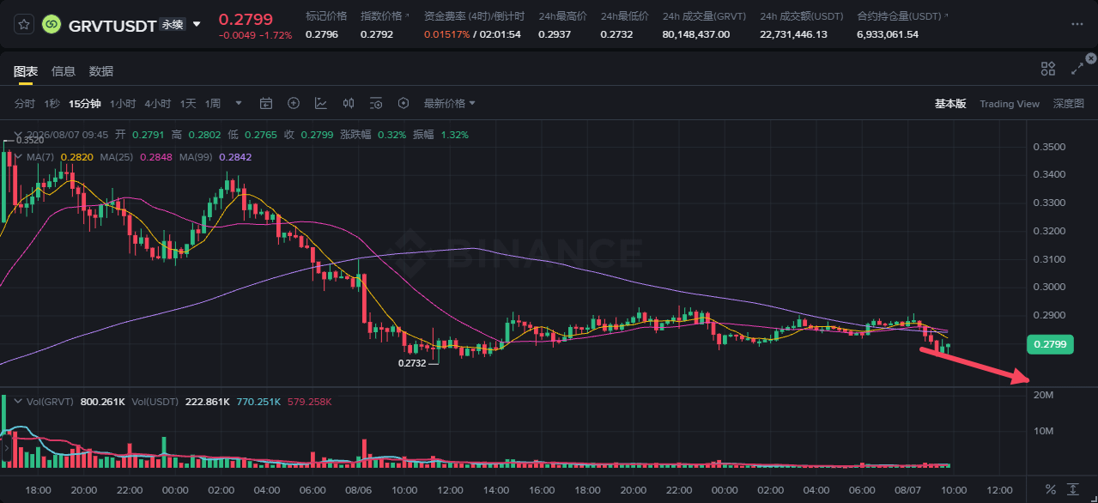Switch to the 信息 tab
Screen dimensions: 1098x503
[64, 71]
